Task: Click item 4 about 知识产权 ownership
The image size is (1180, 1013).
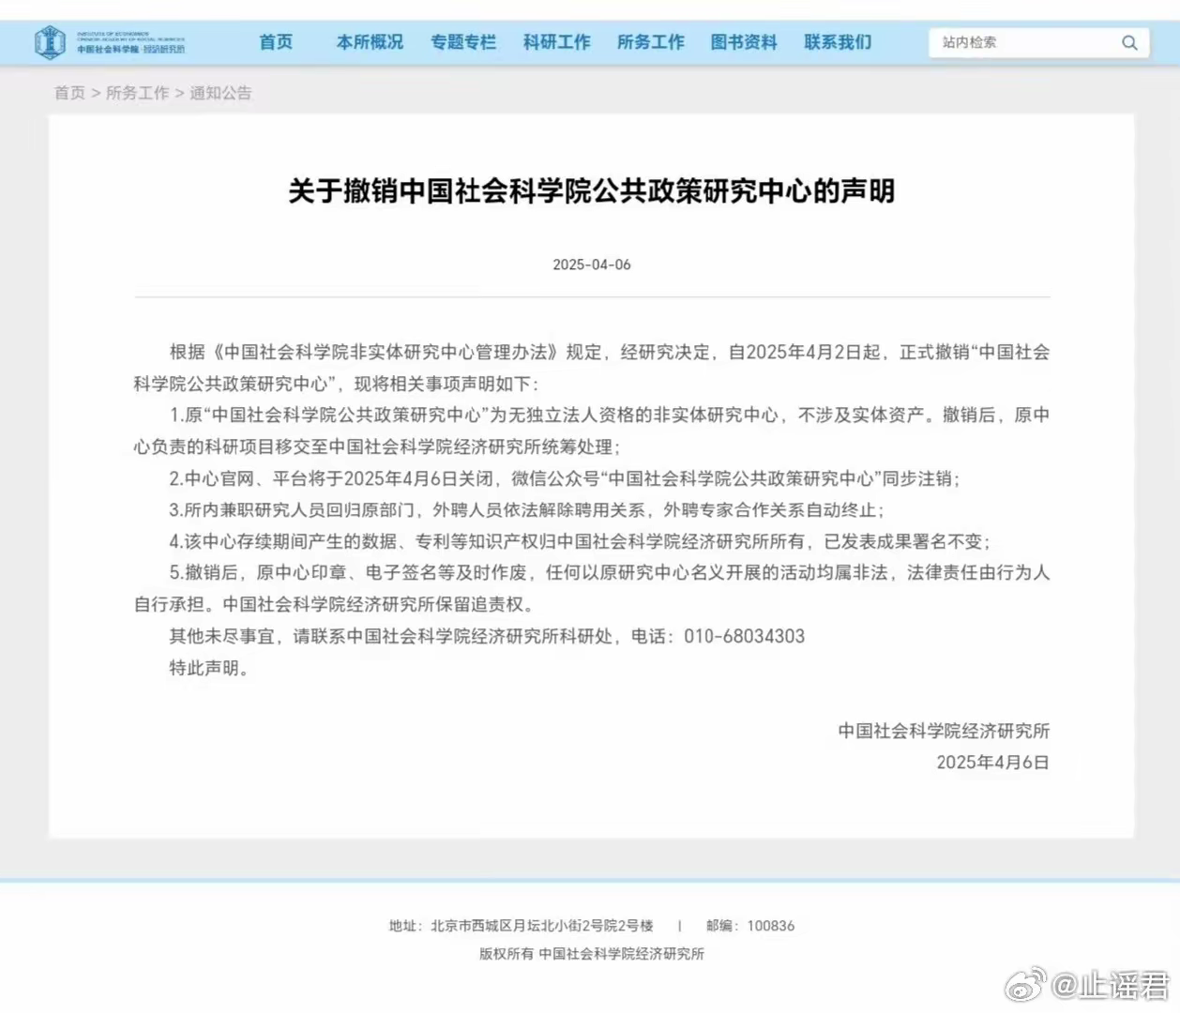Action: coord(581,541)
